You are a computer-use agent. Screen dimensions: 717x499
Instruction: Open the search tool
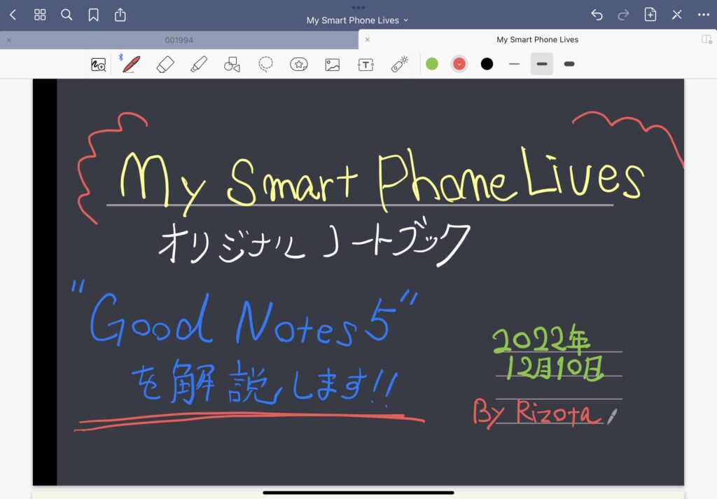pos(67,15)
